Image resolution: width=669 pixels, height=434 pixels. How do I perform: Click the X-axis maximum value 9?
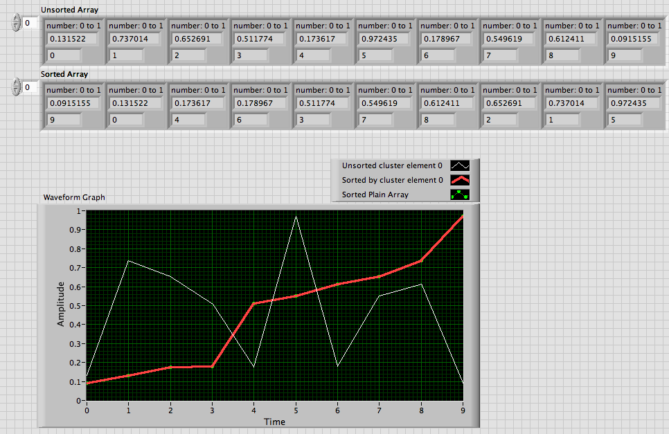463,410
